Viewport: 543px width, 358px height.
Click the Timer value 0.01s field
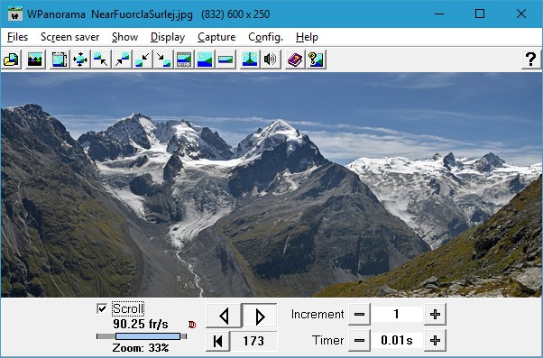coord(397,341)
